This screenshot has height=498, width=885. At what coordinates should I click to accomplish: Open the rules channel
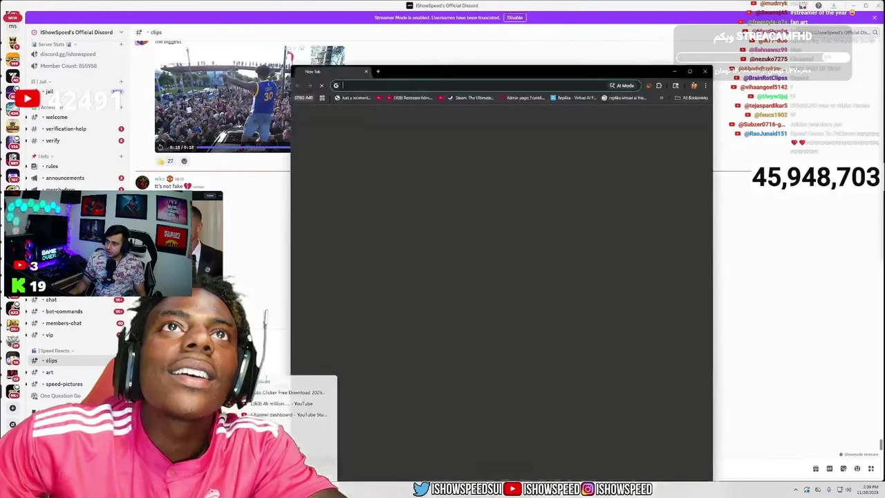coord(52,166)
